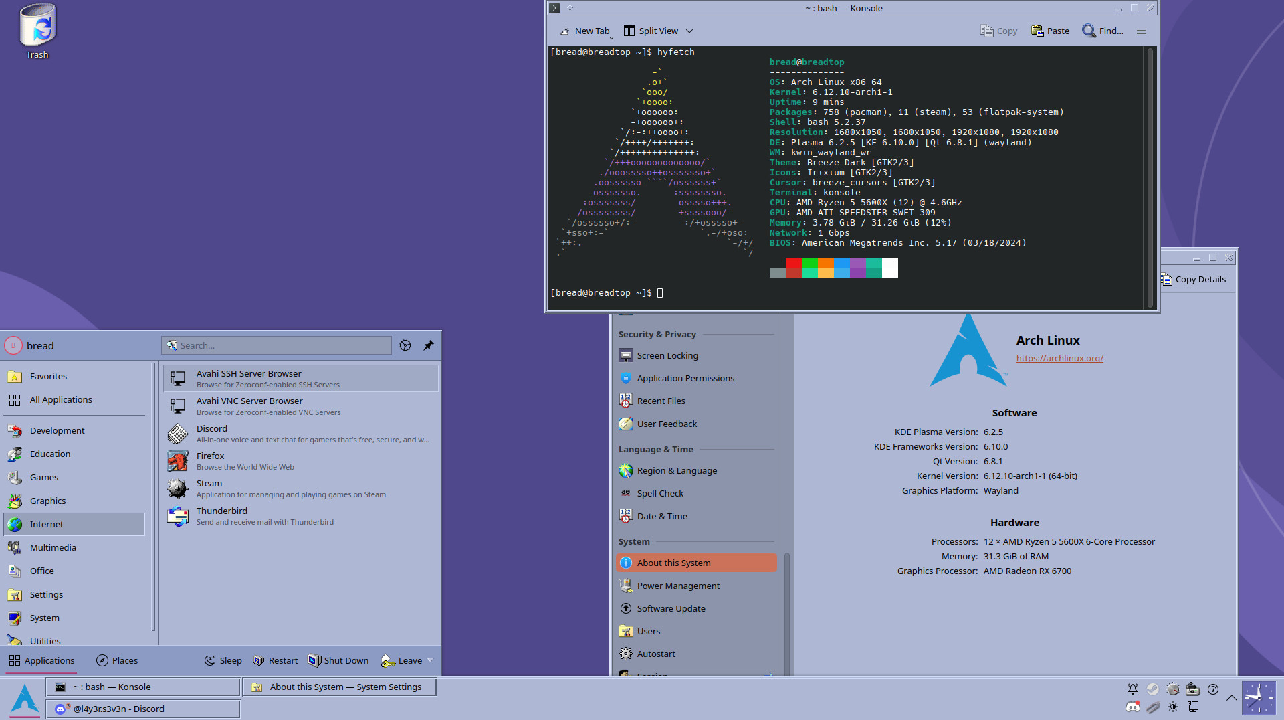Expand the Split View dropdown arrow
This screenshot has height=720, width=1284.
689,31
